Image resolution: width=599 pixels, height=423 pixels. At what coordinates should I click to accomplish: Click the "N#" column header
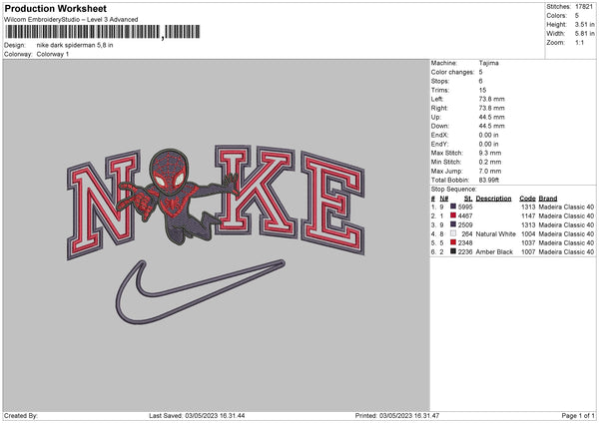coord(443,199)
